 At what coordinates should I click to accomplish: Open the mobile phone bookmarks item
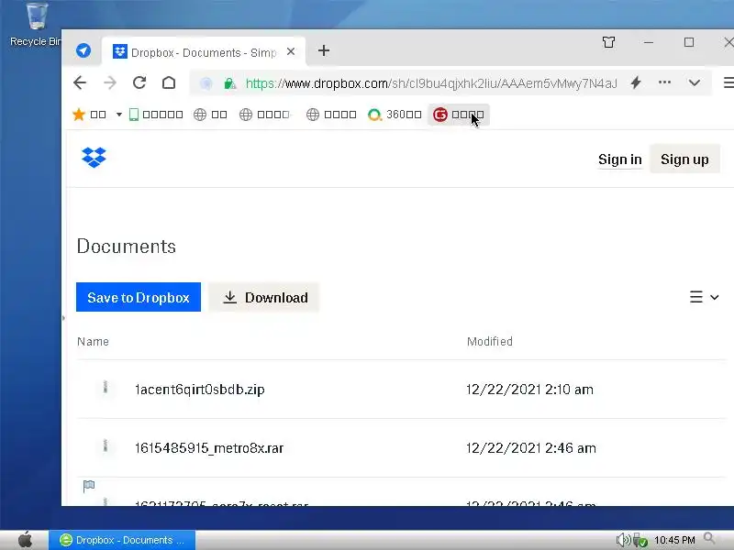[x=156, y=115]
